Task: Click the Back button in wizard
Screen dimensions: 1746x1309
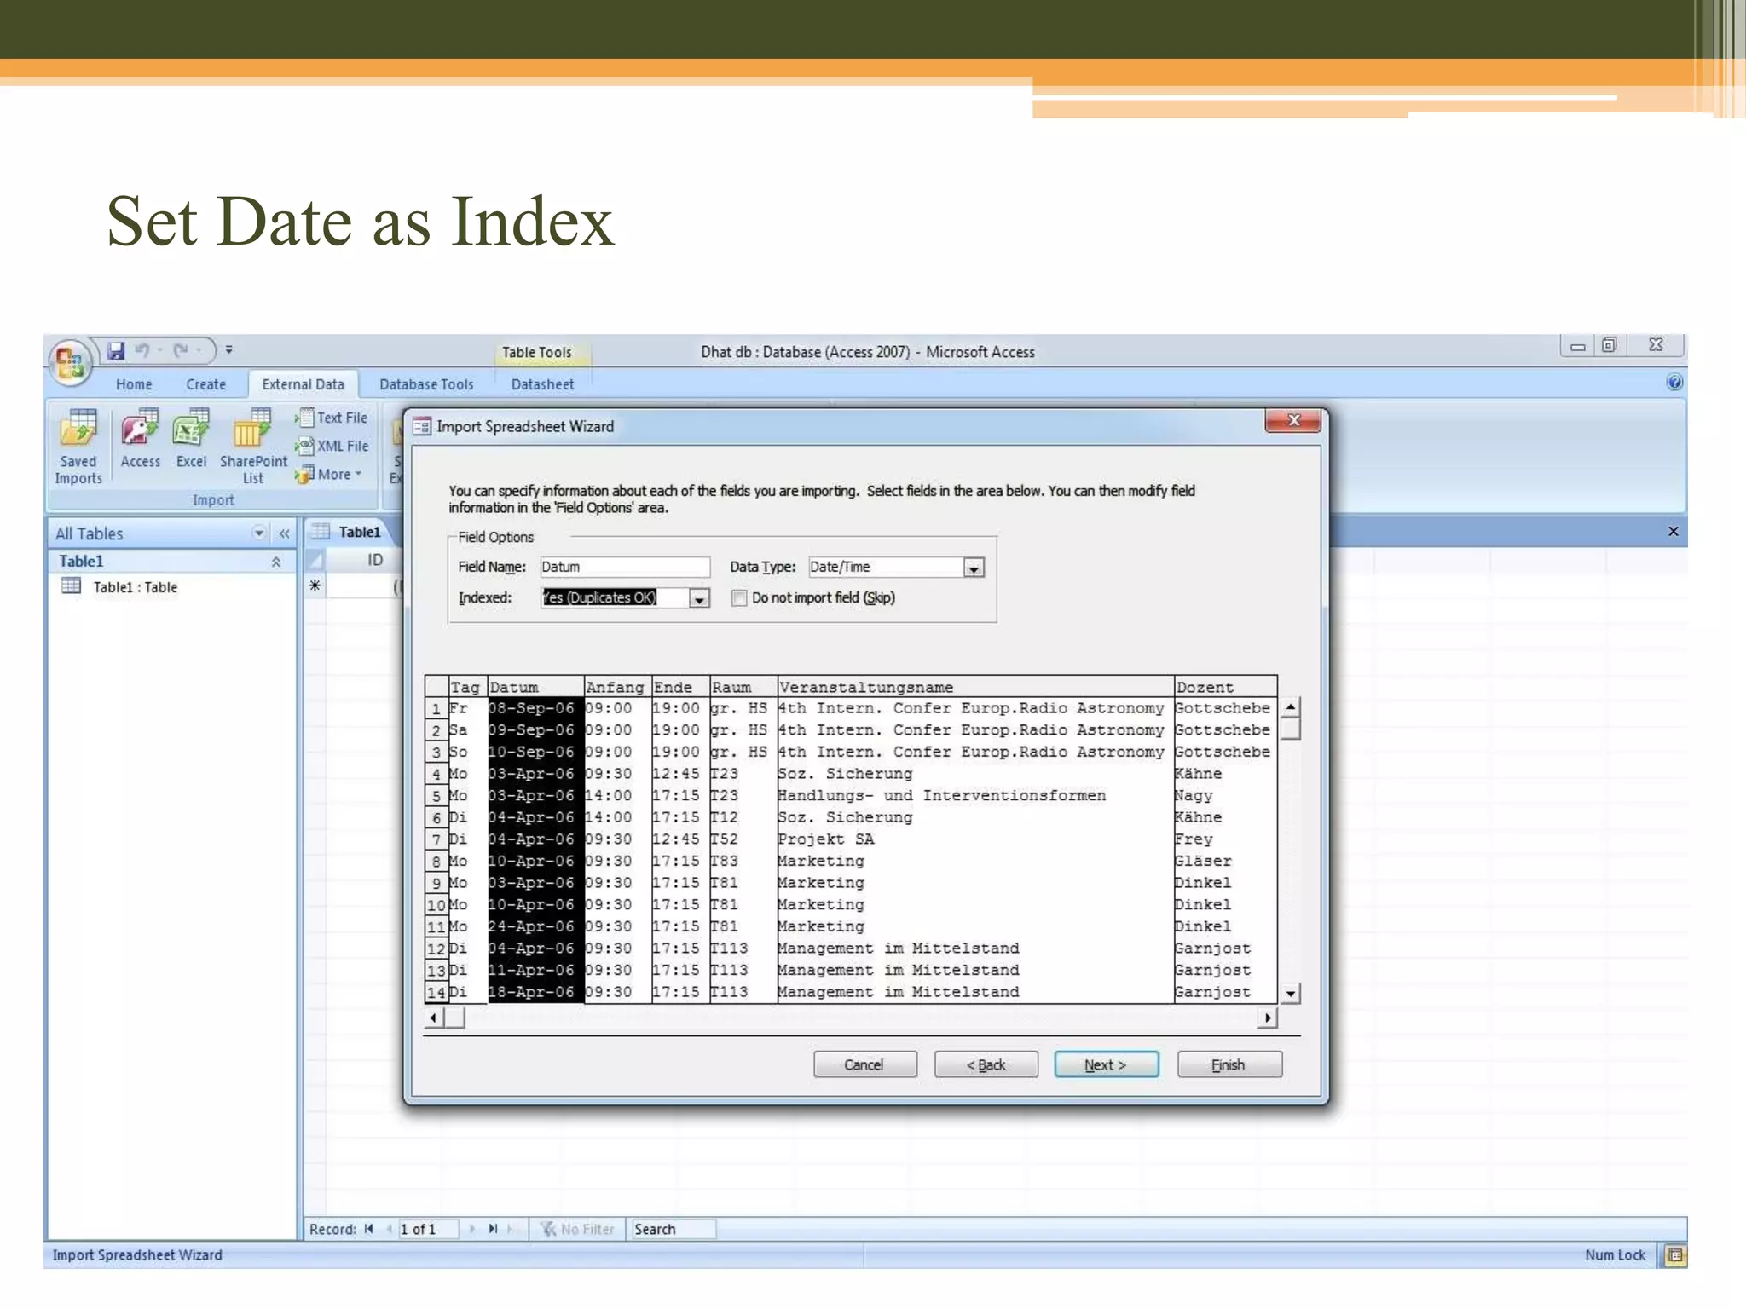Action: [986, 1064]
